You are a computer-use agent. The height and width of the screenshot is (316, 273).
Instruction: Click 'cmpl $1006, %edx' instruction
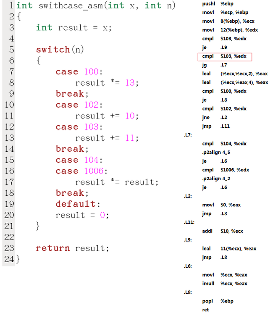tap(226, 170)
